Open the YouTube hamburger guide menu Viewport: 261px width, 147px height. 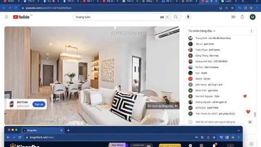(7, 17)
